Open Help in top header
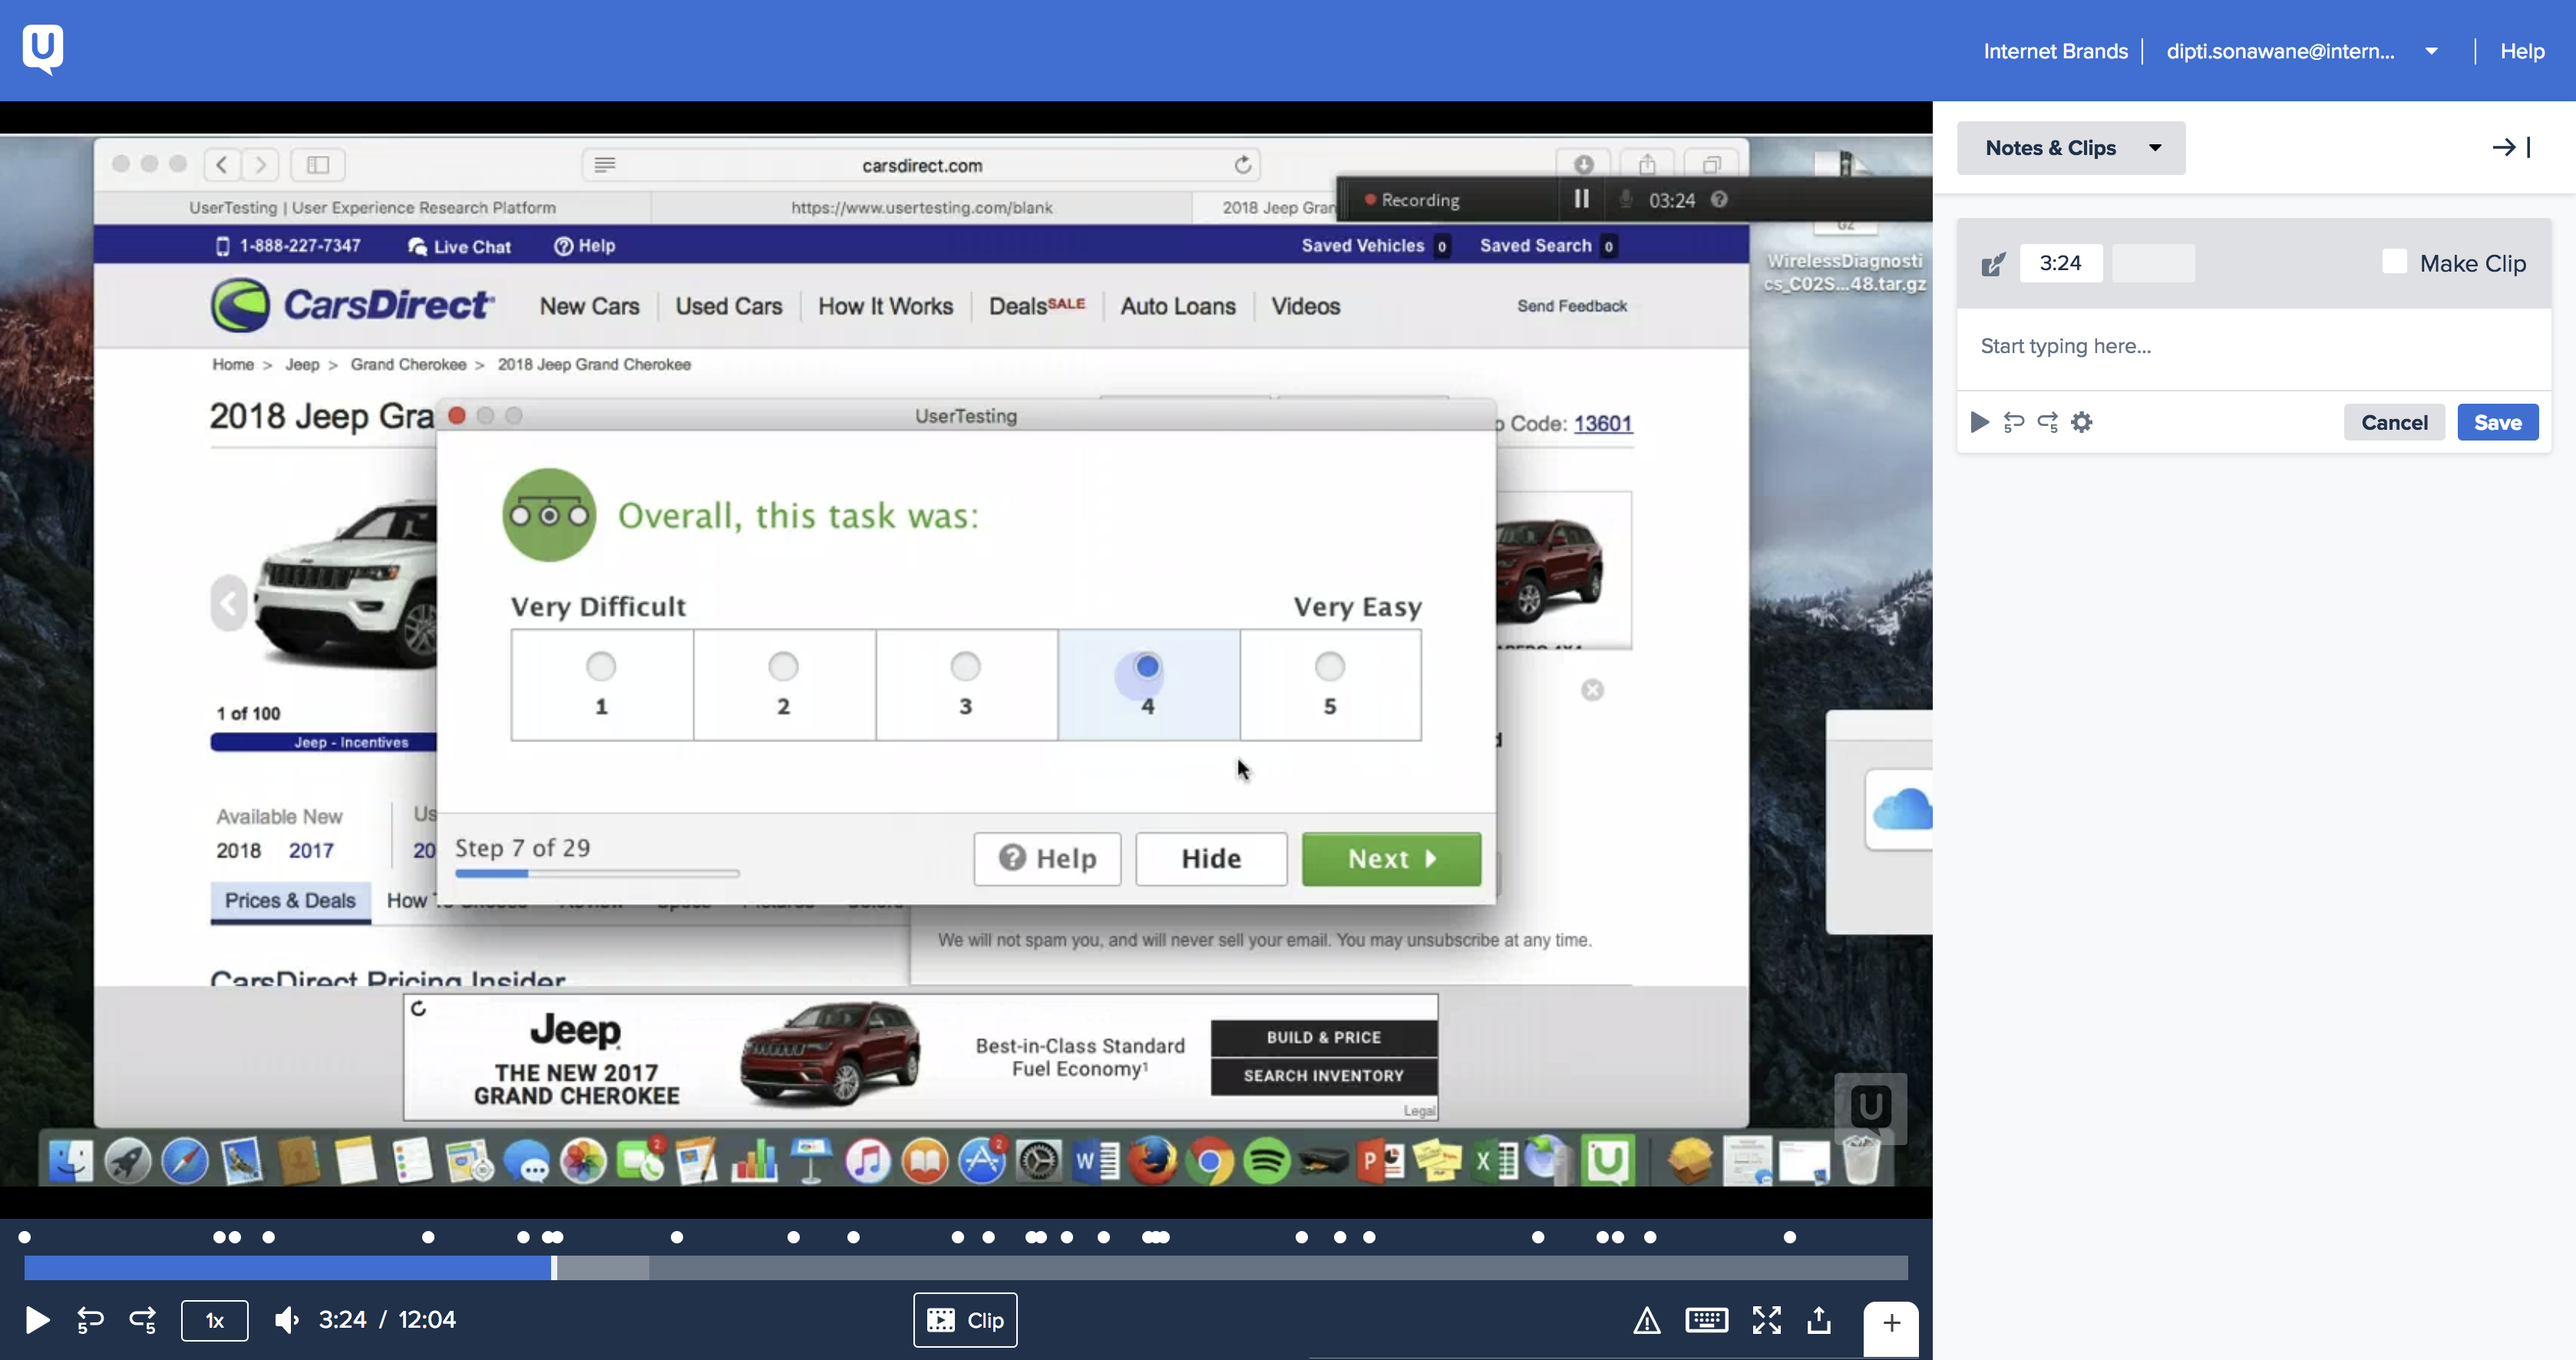Screen dimensions: 2576x1360 coord(2522,51)
